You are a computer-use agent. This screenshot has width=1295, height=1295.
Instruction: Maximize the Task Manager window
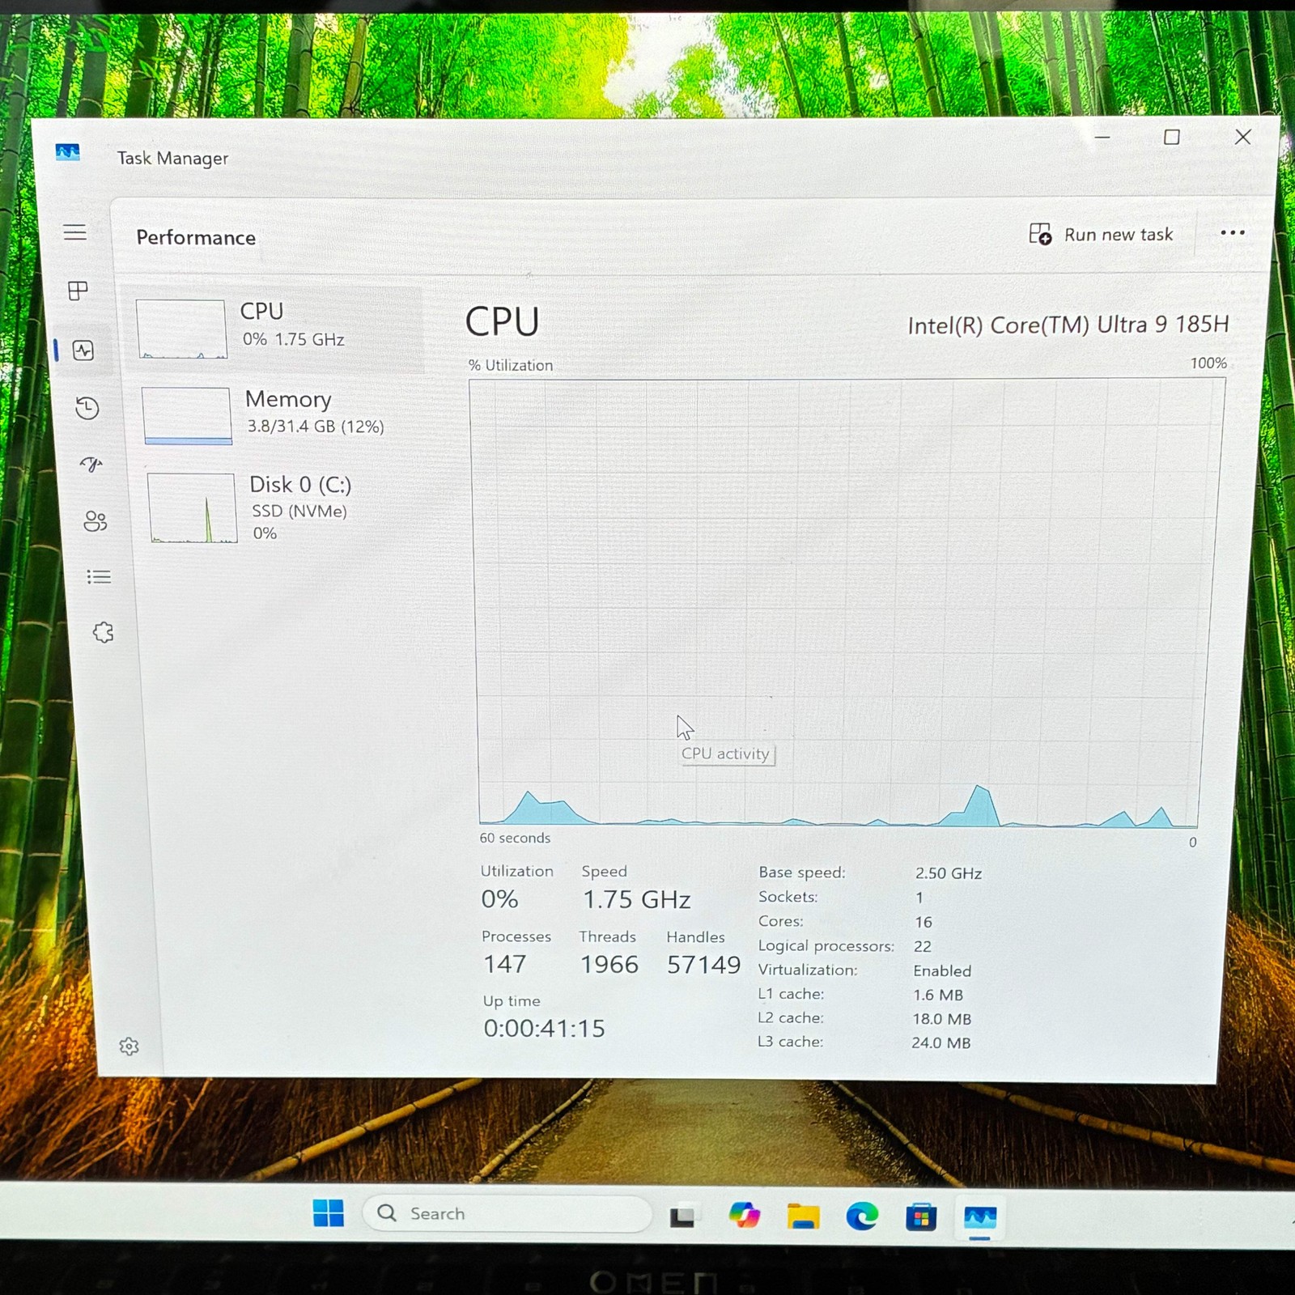[1171, 138]
